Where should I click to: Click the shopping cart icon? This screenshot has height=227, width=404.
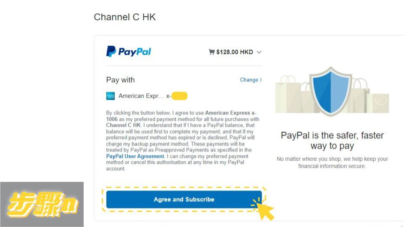point(211,52)
